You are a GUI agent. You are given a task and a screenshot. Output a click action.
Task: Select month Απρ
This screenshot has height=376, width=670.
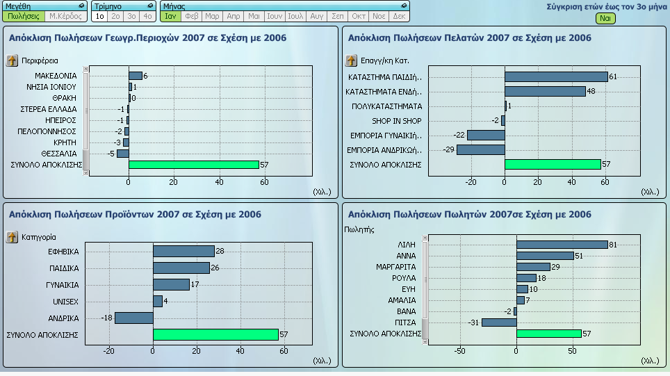[233, 16]
